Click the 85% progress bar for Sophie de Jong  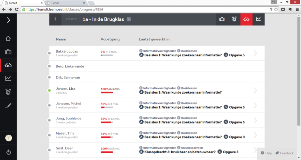tap(107, 122)
